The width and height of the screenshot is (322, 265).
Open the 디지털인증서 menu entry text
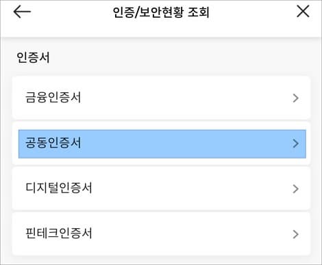coord(59,188)
